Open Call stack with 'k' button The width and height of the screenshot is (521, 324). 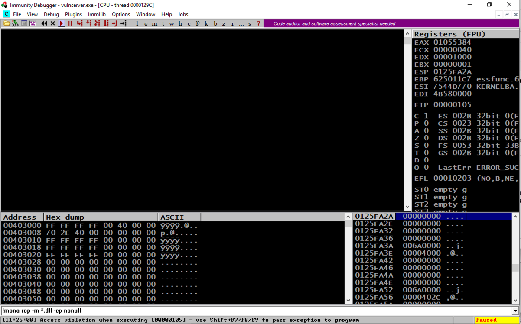tap(206, 23)
